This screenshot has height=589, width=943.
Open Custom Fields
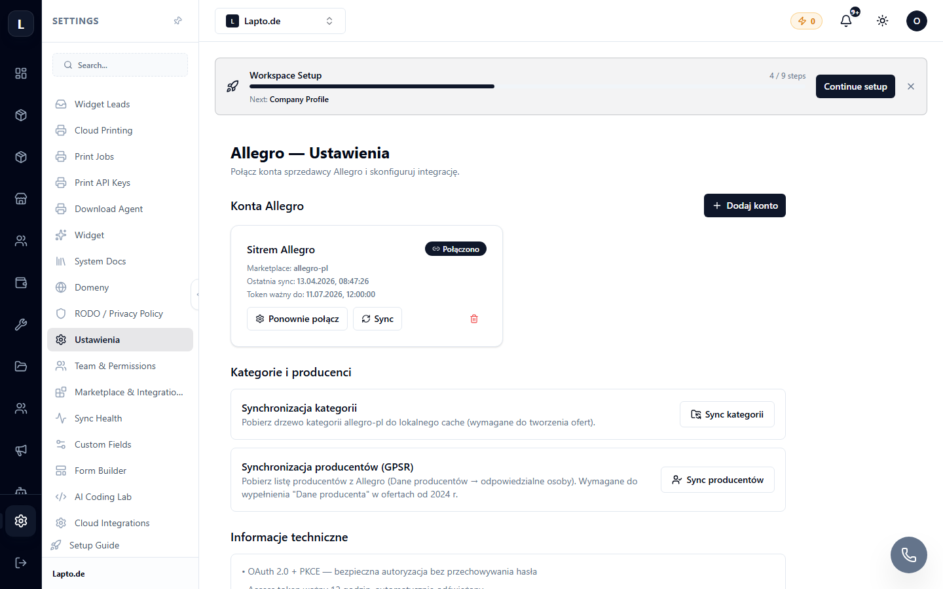click(x=120, y=444)
